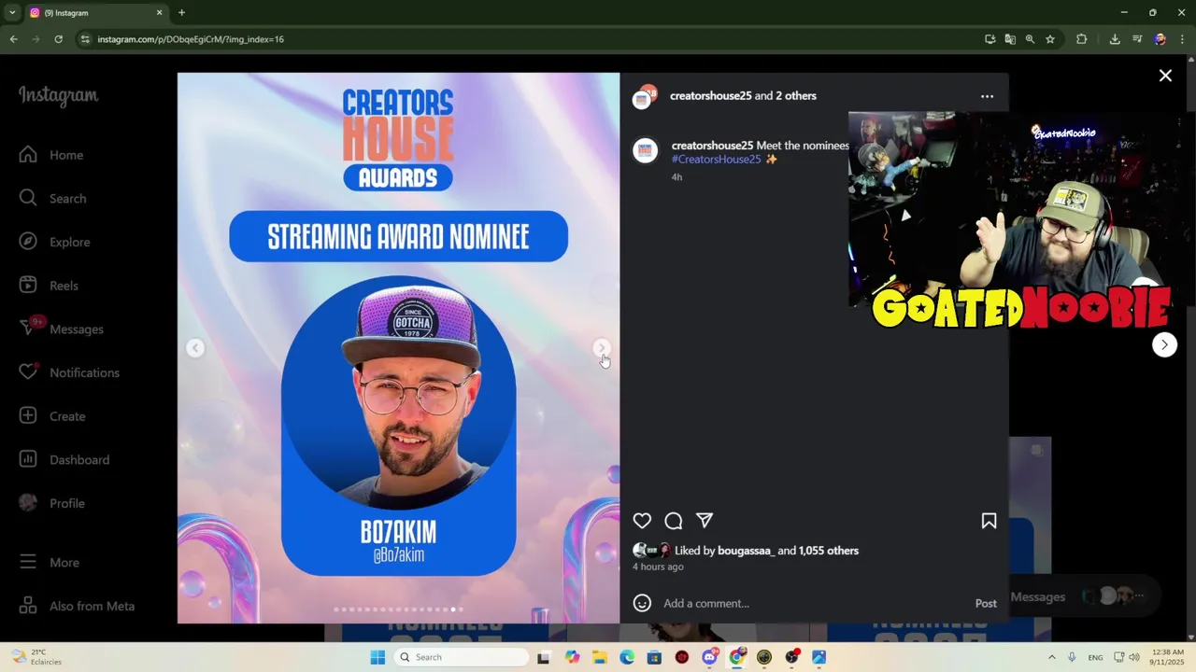Open creatorshouse25 profile from post header

click(x=710, y=96)
